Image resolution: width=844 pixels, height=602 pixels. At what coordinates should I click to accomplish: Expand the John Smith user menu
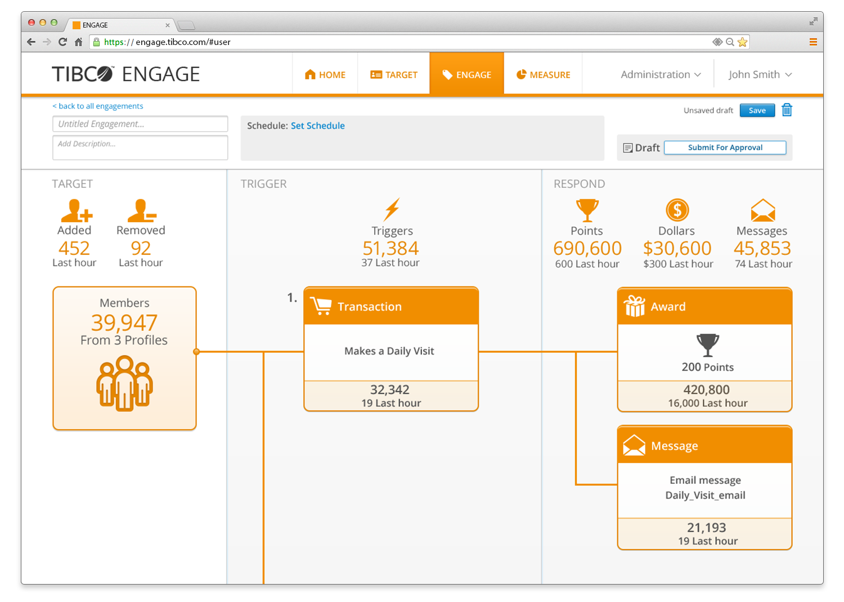(x=760, y=74)
